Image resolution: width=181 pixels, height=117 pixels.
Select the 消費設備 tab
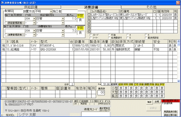[x=91, y=7]
